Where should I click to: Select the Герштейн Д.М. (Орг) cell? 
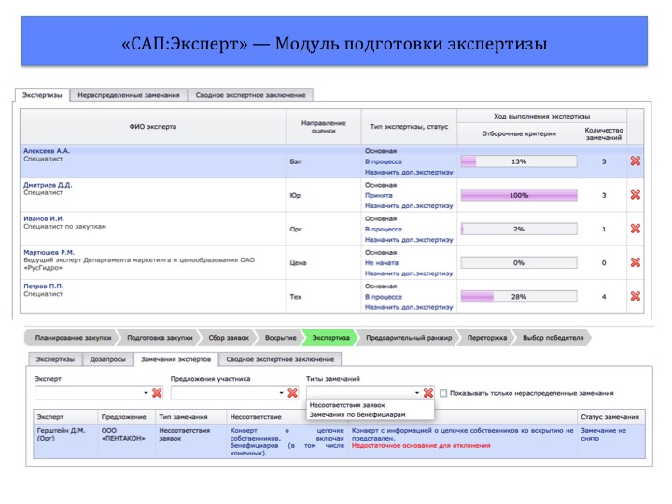(x=65, y=441)
